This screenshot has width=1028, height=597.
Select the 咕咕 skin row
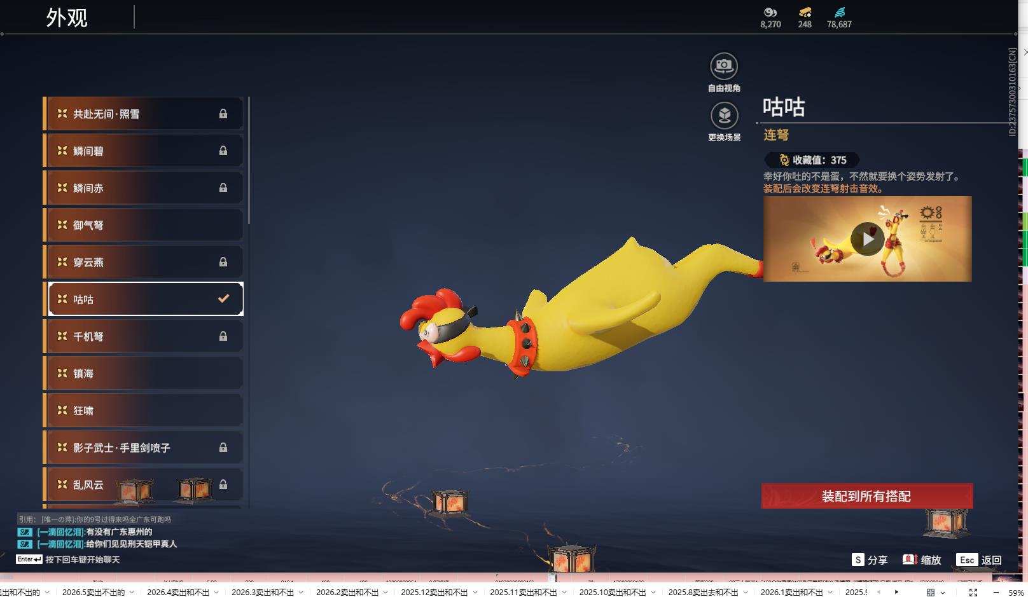[146, 299]
